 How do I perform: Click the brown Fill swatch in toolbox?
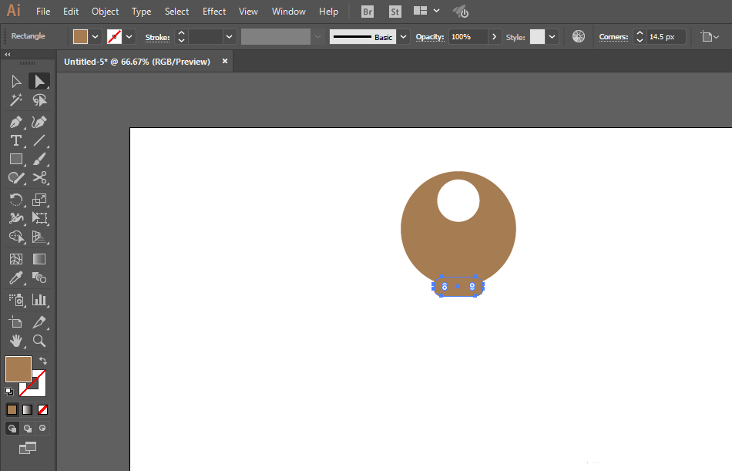[18, 369]
